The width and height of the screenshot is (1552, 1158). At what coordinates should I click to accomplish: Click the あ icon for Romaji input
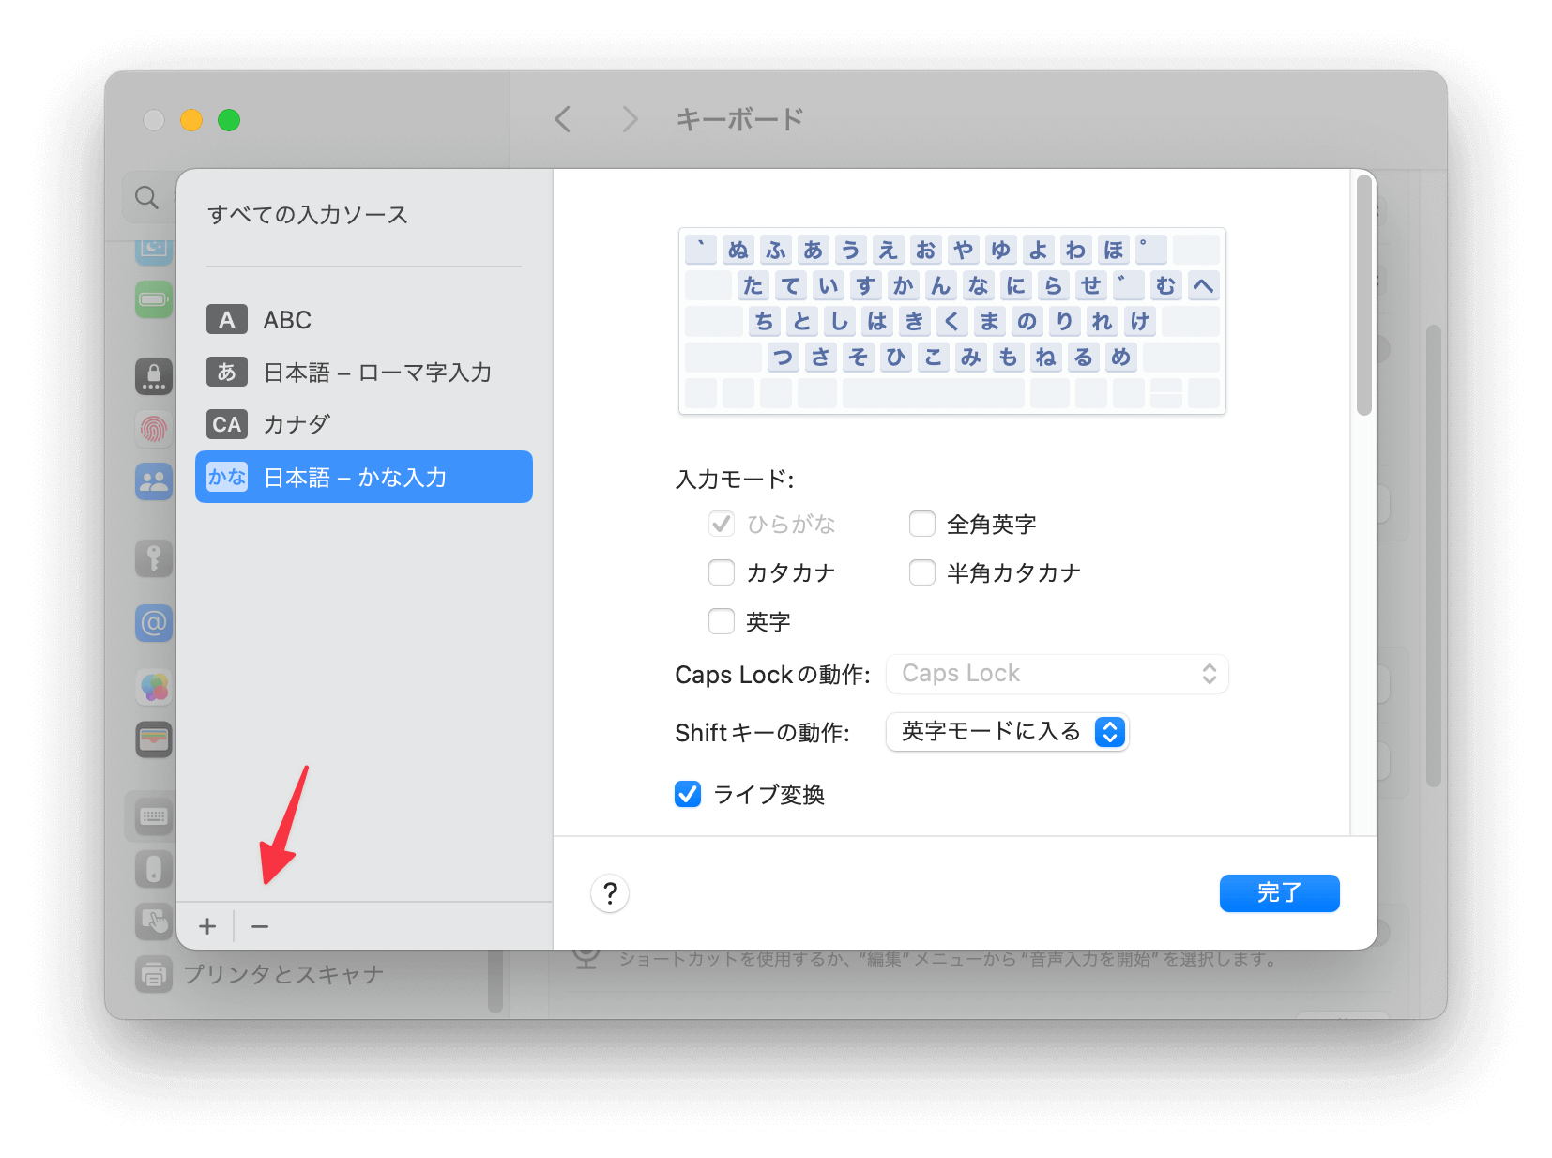point(227,373)
